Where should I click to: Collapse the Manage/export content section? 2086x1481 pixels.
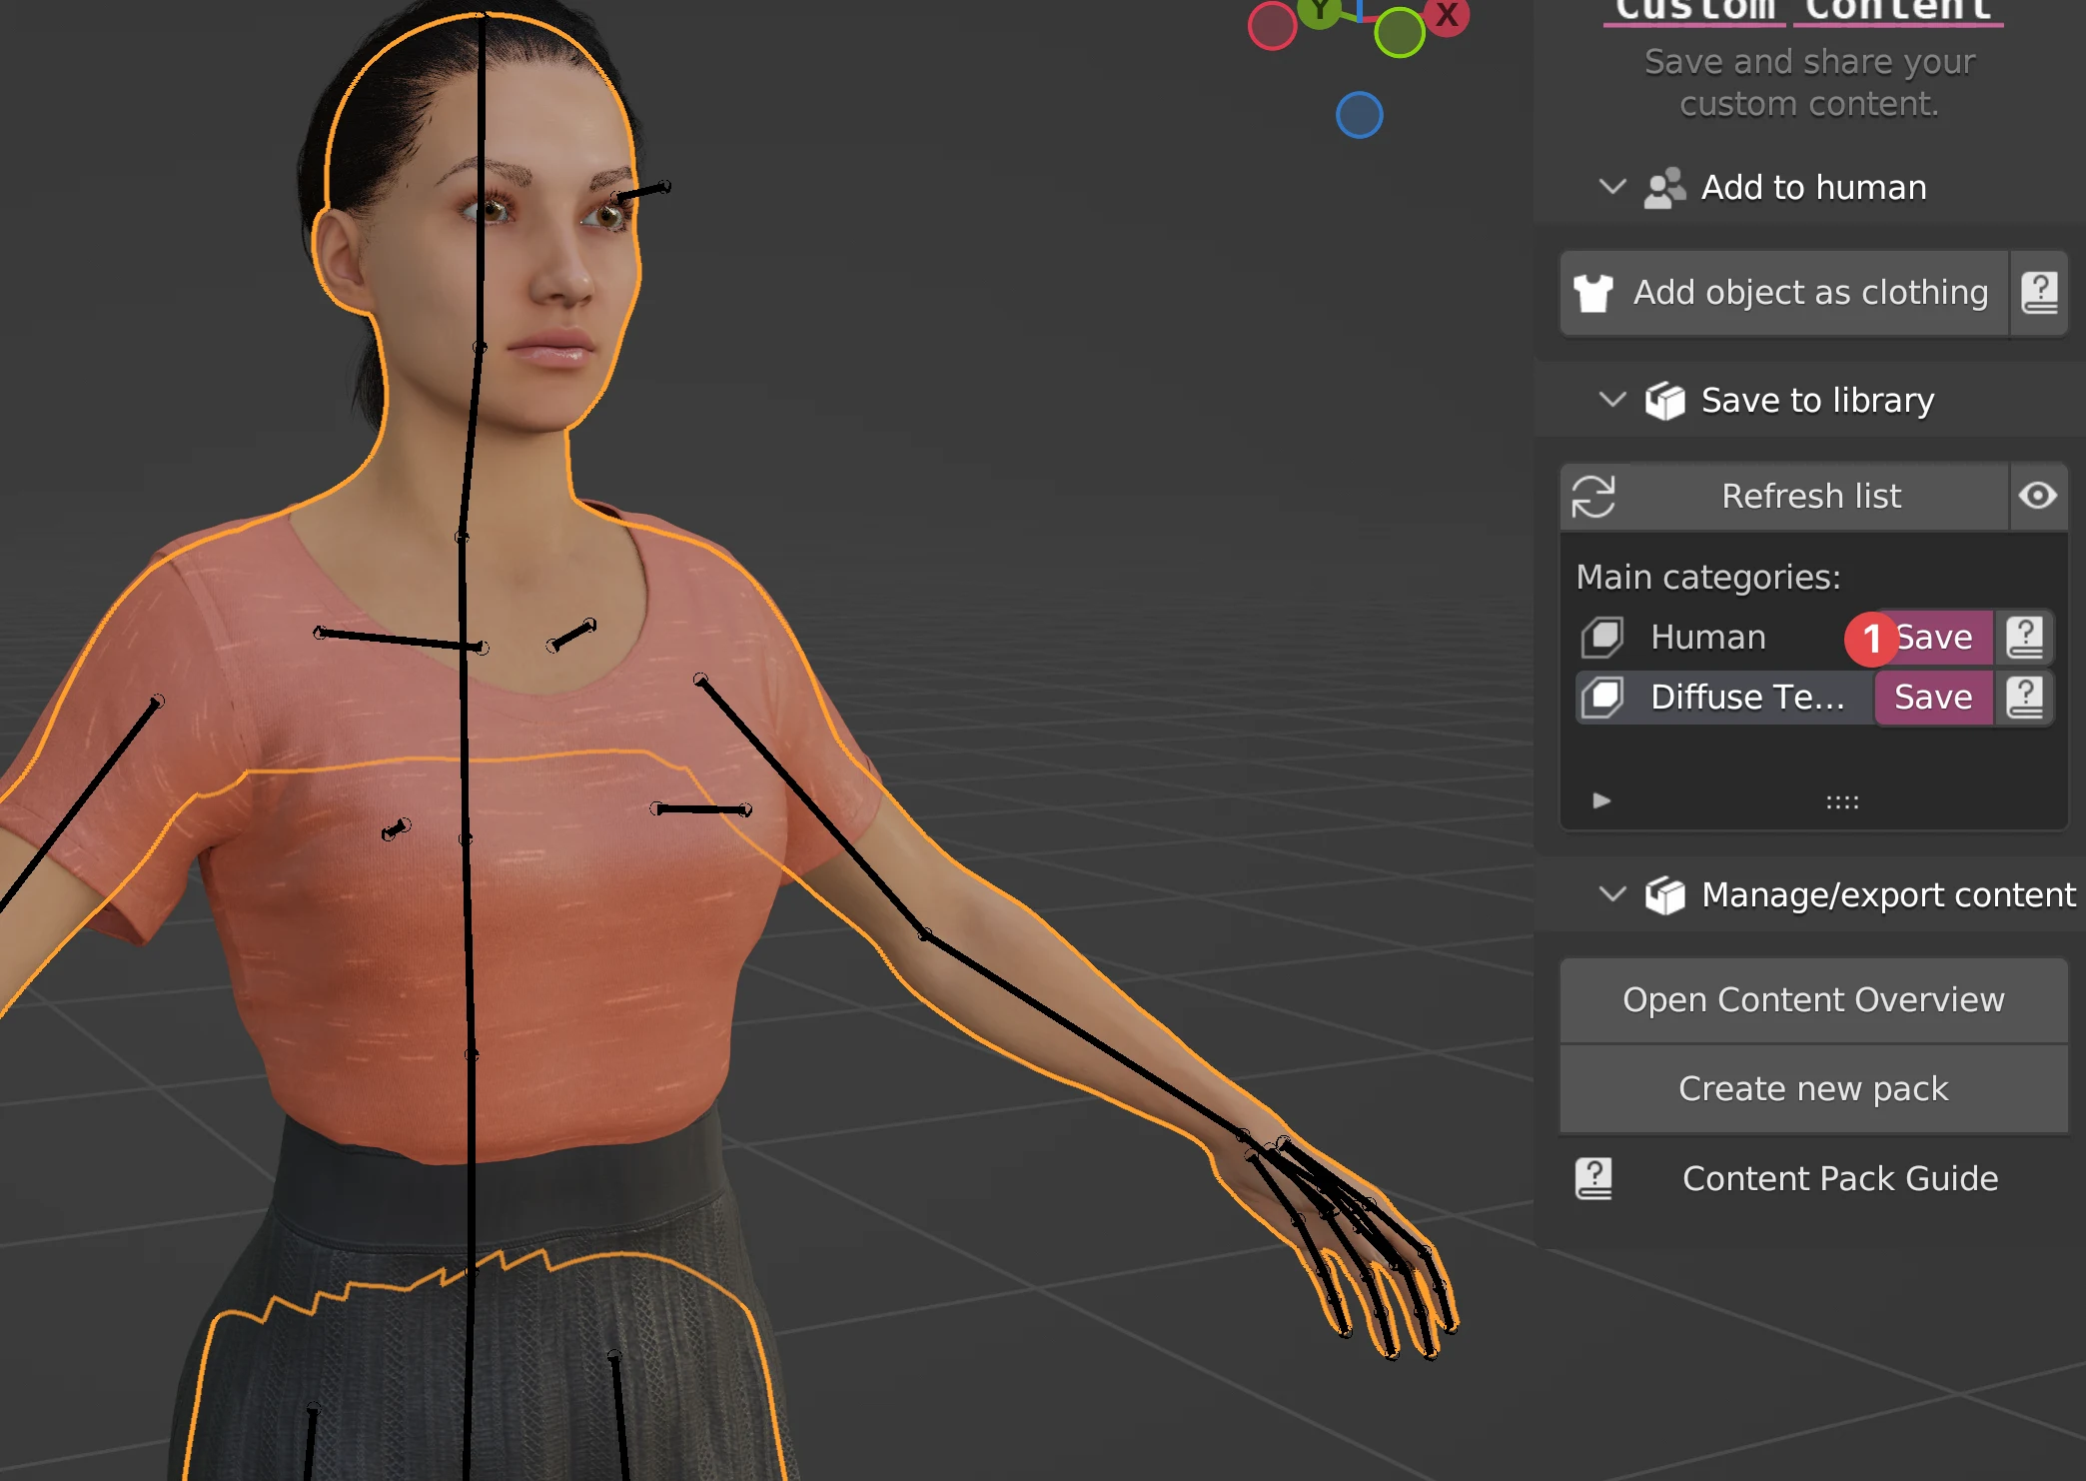[x=1611, y=894]
